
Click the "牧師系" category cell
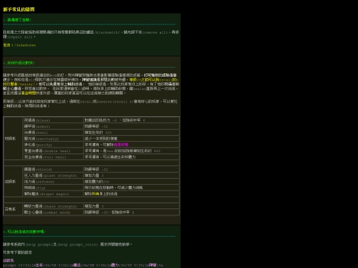(13, 138)
